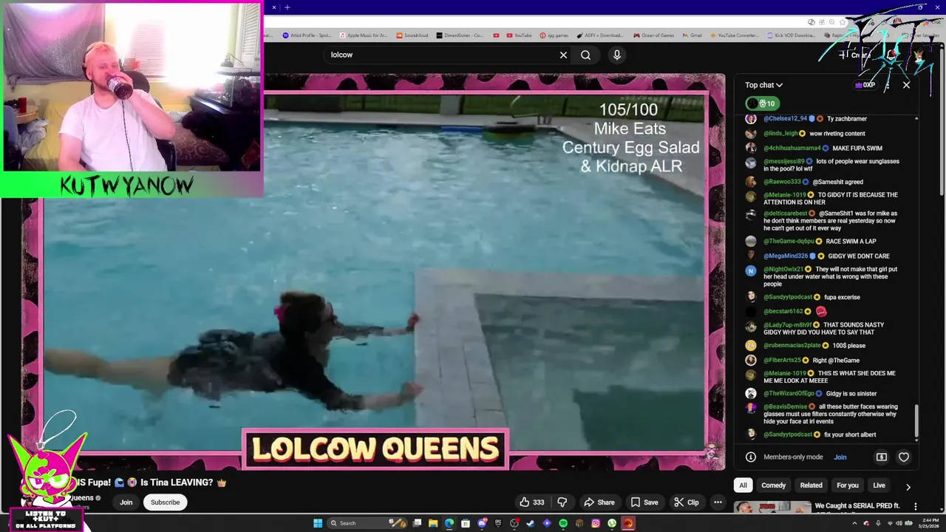946x532 pixels.
Task: Click the taskbar Search box
Action: tap(367, 523)
